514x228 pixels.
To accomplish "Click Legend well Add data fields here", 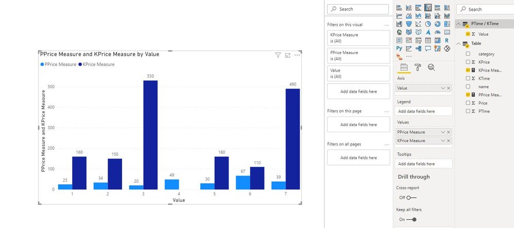I will click(x=423, y=111).
